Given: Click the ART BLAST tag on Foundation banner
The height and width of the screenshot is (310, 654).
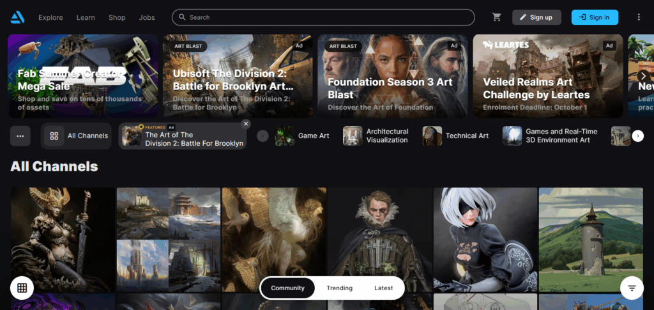Looking at the screenshot, I should (x=343, y=46).
